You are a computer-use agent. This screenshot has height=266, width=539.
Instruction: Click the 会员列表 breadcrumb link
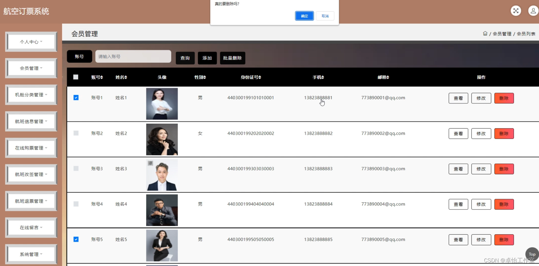(x=526, y=34)
